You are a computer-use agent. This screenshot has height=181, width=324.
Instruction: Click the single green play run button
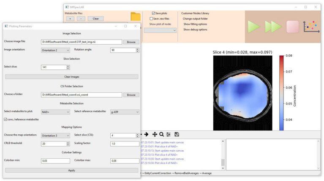(253, 27)
